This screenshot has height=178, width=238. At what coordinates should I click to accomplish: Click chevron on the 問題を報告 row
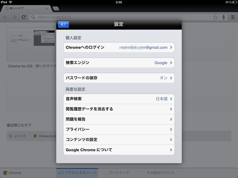click(171, 119)
